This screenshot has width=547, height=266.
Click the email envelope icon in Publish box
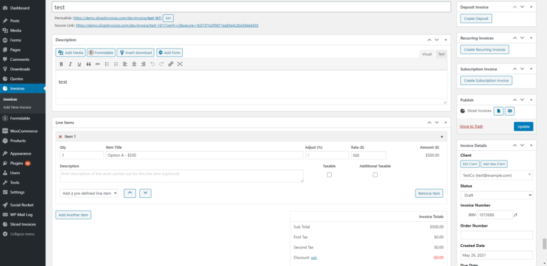point(510,111)
